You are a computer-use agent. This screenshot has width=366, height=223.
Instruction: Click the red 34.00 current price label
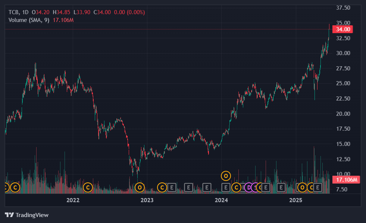point(342,29)
